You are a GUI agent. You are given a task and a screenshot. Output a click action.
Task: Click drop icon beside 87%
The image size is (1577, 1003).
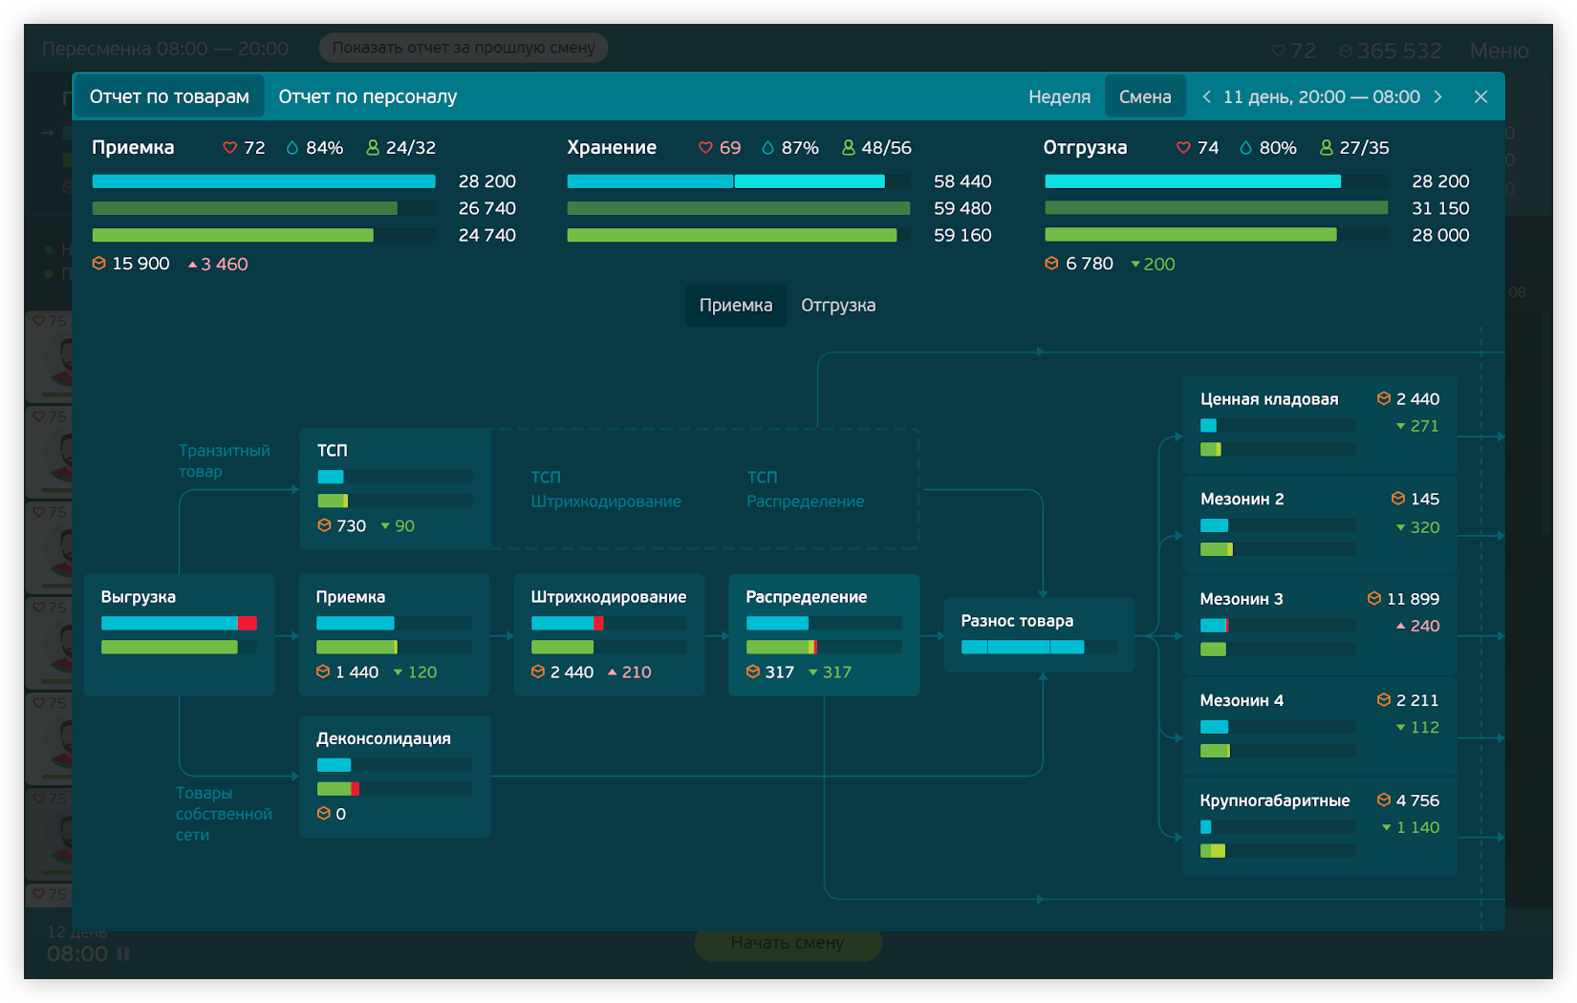[767, 148]
